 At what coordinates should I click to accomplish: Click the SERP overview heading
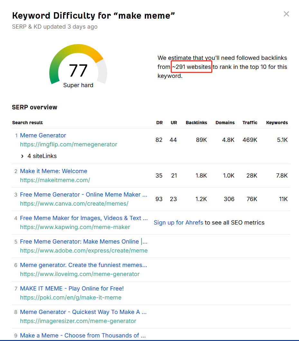point(35,107)
